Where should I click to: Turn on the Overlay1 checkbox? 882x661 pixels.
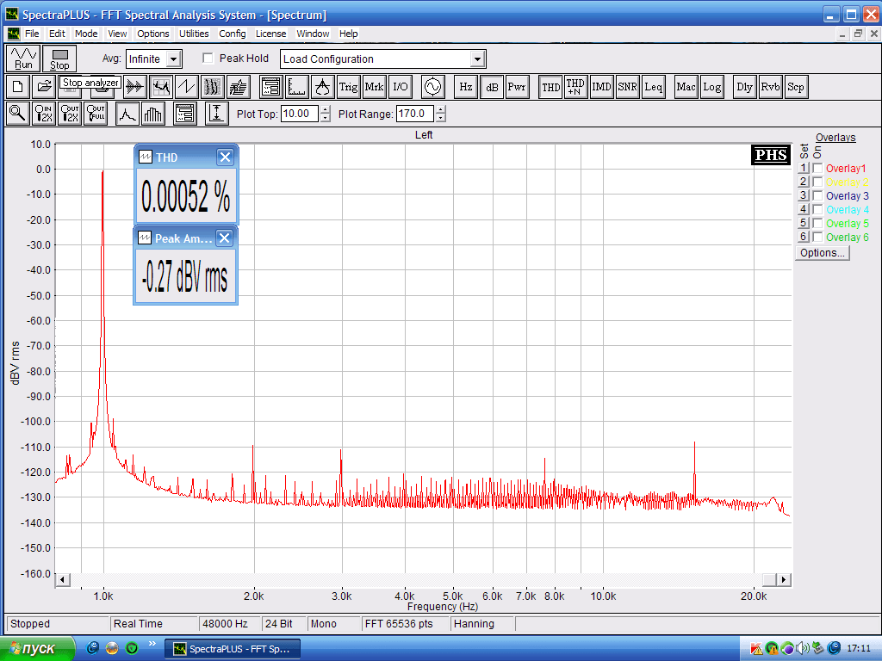[818, 168]
